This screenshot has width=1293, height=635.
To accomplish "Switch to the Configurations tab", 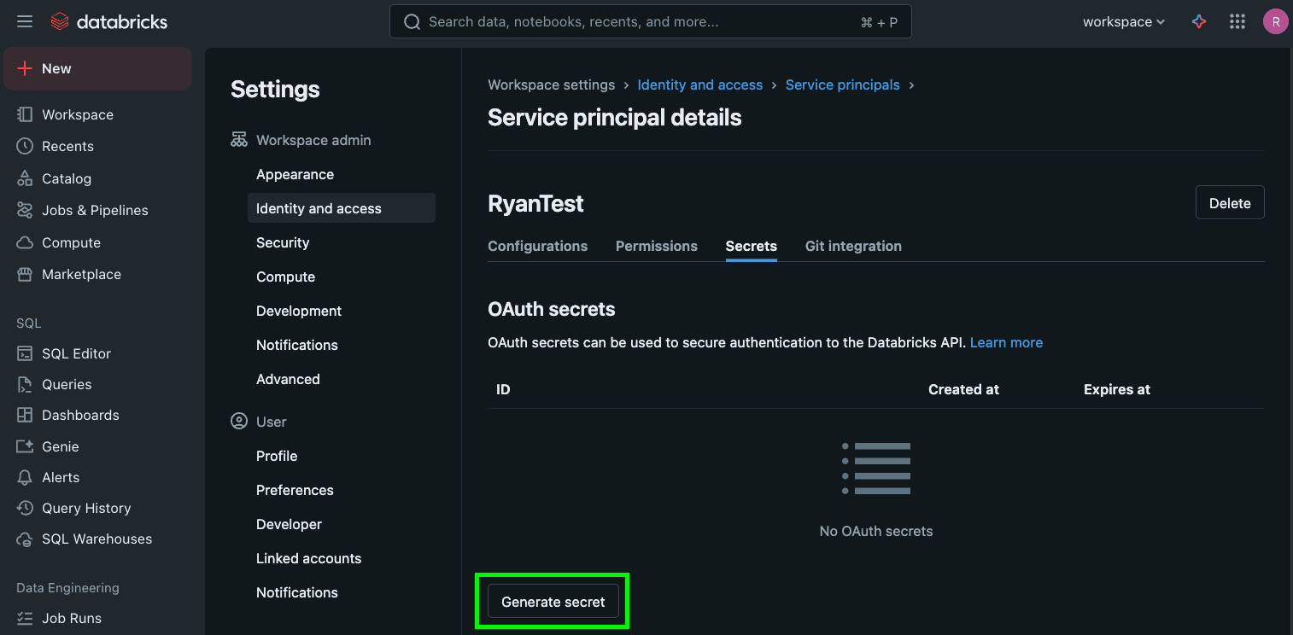I will 537,246.
